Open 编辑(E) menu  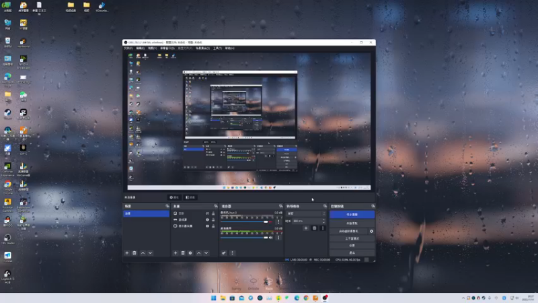coord(141,48)
